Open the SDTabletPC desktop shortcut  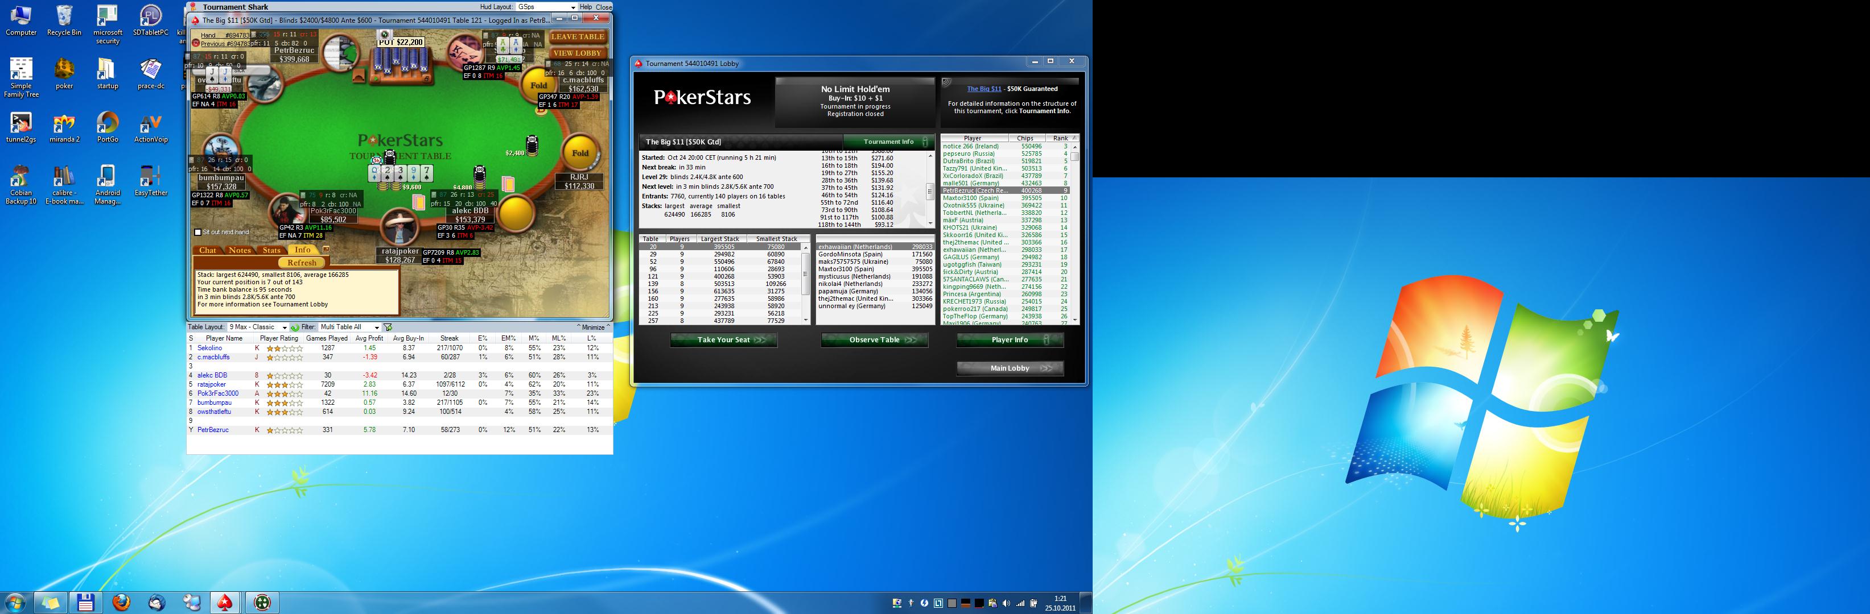[151, 20]
